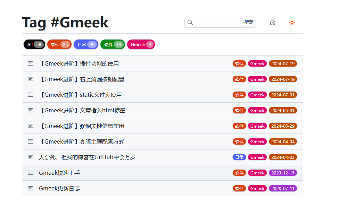This screenshot has width=355, height=206.
Task: Switch dark mode via the theme icon
Action: [x=292, y=22]
